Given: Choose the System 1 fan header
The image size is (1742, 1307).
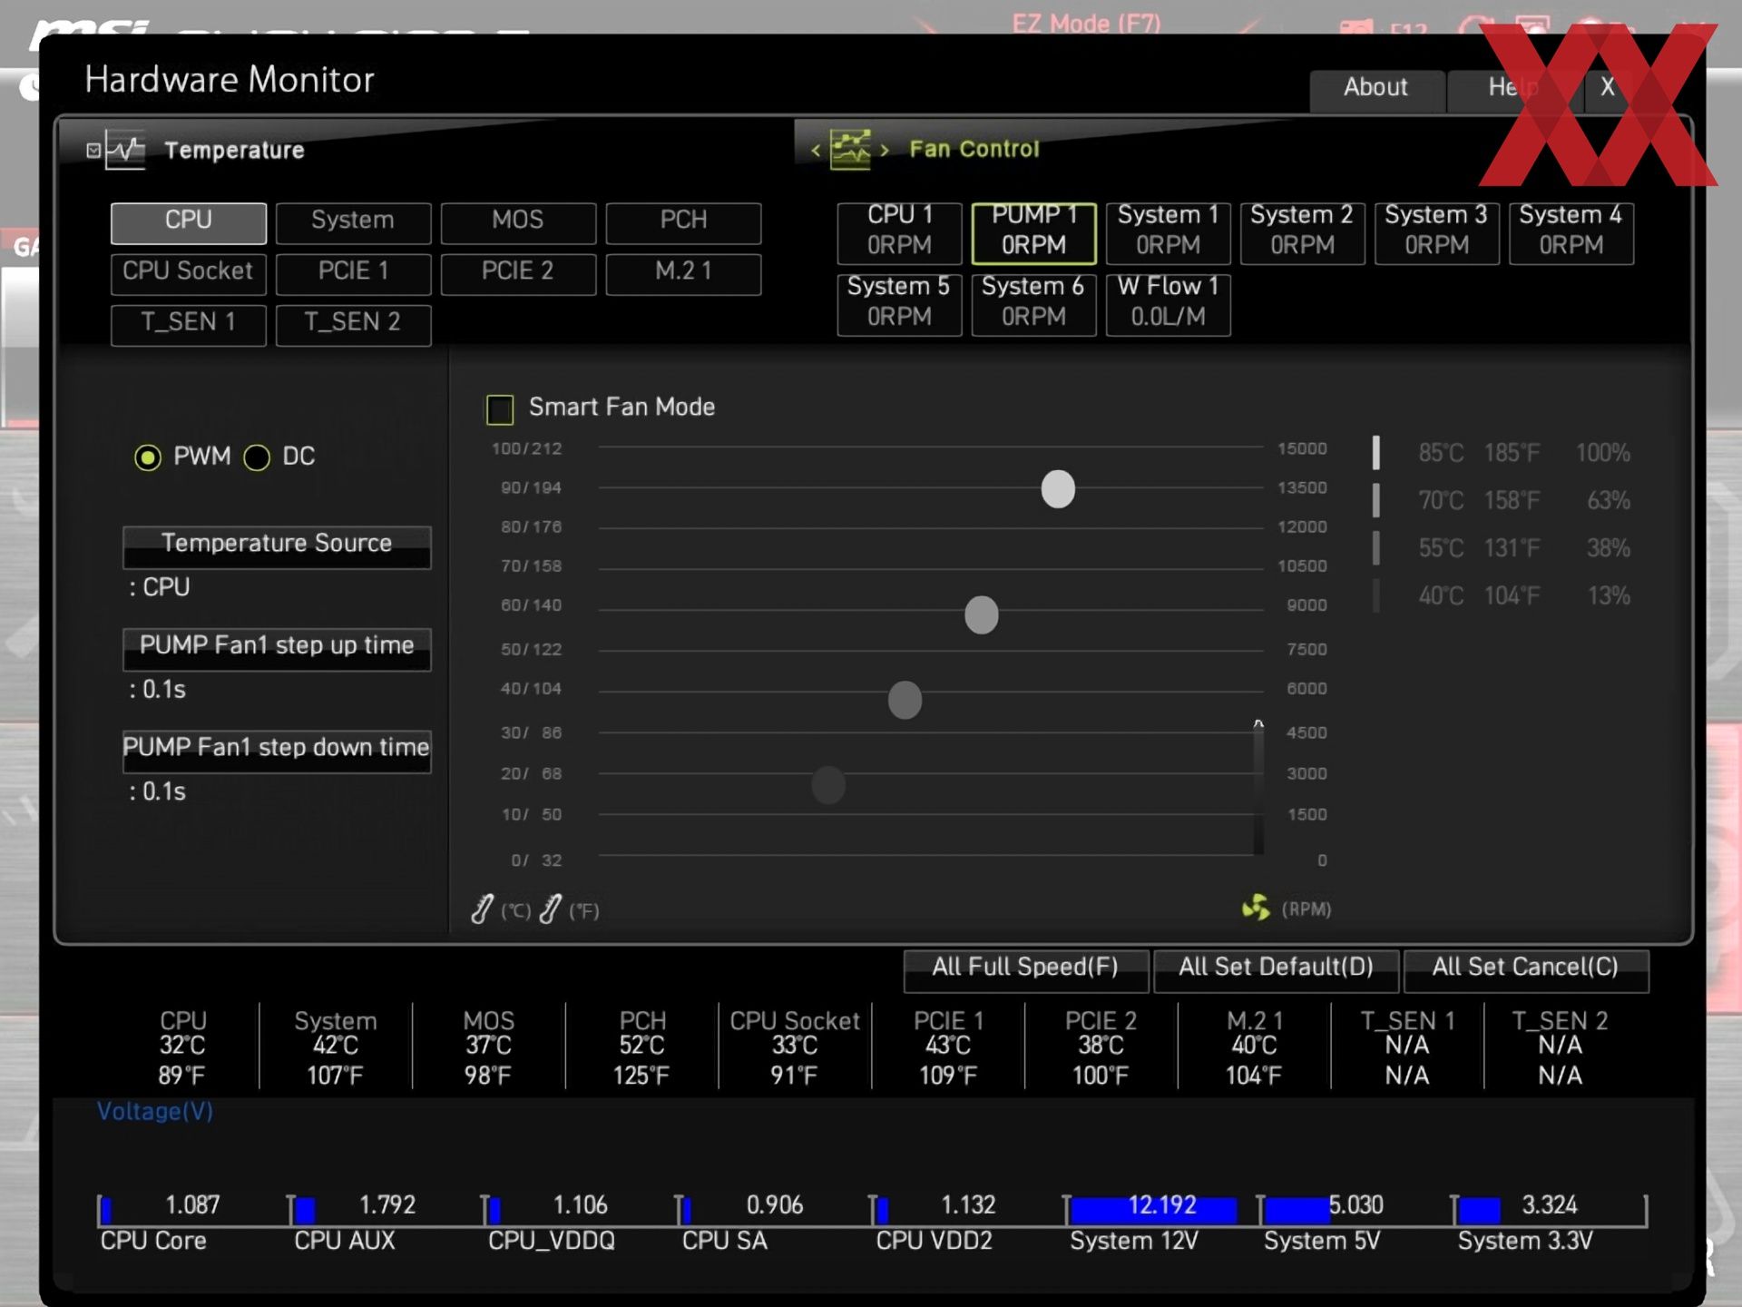Looking at the screenshot, I should coord(1168,232).
